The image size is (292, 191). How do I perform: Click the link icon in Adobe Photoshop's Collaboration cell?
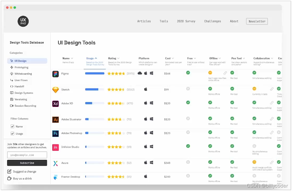[272, 132]
